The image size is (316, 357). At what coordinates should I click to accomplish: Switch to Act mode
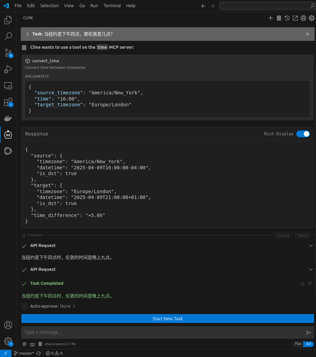pyautogui.click(x=309, y=344)
